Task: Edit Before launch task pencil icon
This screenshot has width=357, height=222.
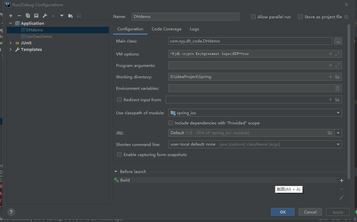Action: click(x=342, y=198)
